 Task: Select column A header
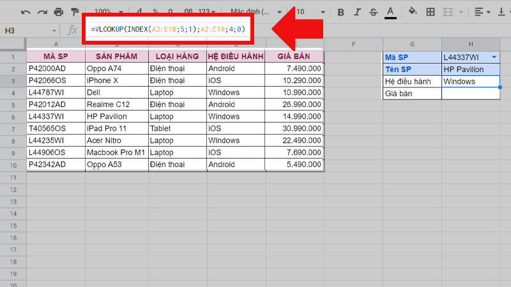coord(56,44)
